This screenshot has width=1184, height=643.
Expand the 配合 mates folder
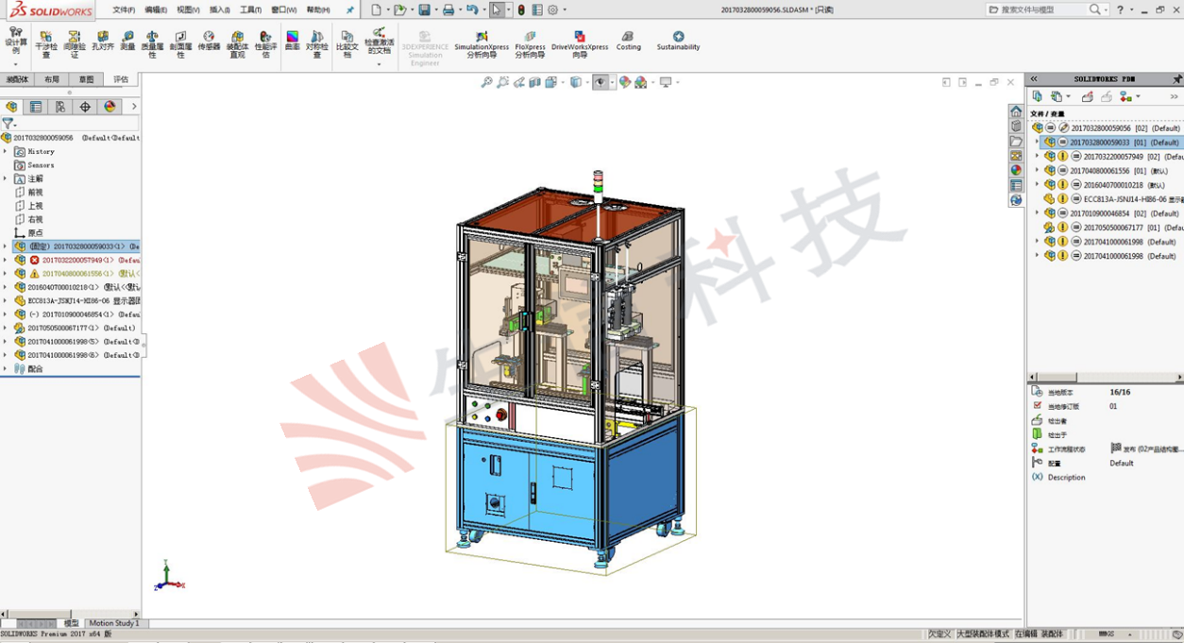(x=5, y=369)
